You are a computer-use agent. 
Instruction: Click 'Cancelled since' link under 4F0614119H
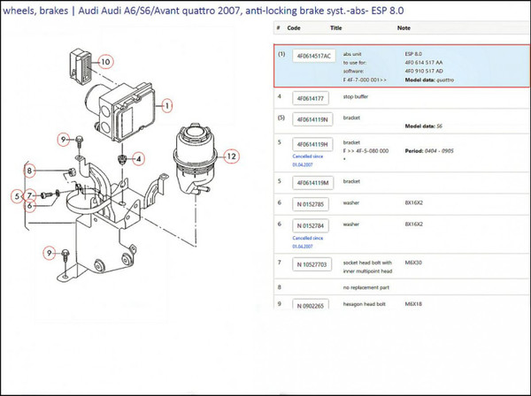(x=307, y=161)
